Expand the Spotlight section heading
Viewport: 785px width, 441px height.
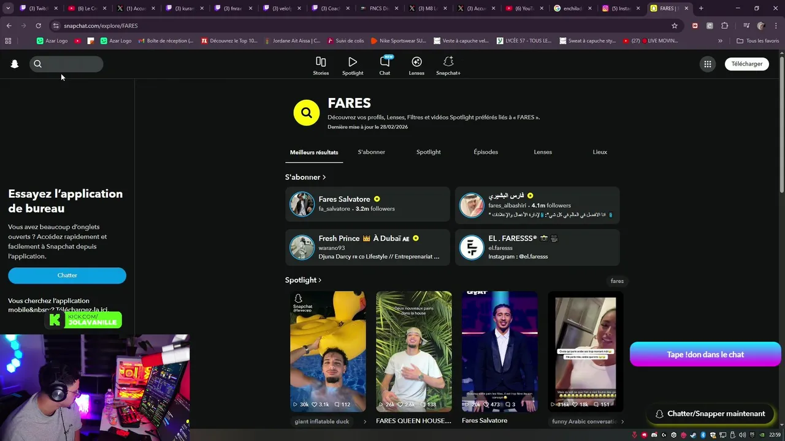click(303, 280)
